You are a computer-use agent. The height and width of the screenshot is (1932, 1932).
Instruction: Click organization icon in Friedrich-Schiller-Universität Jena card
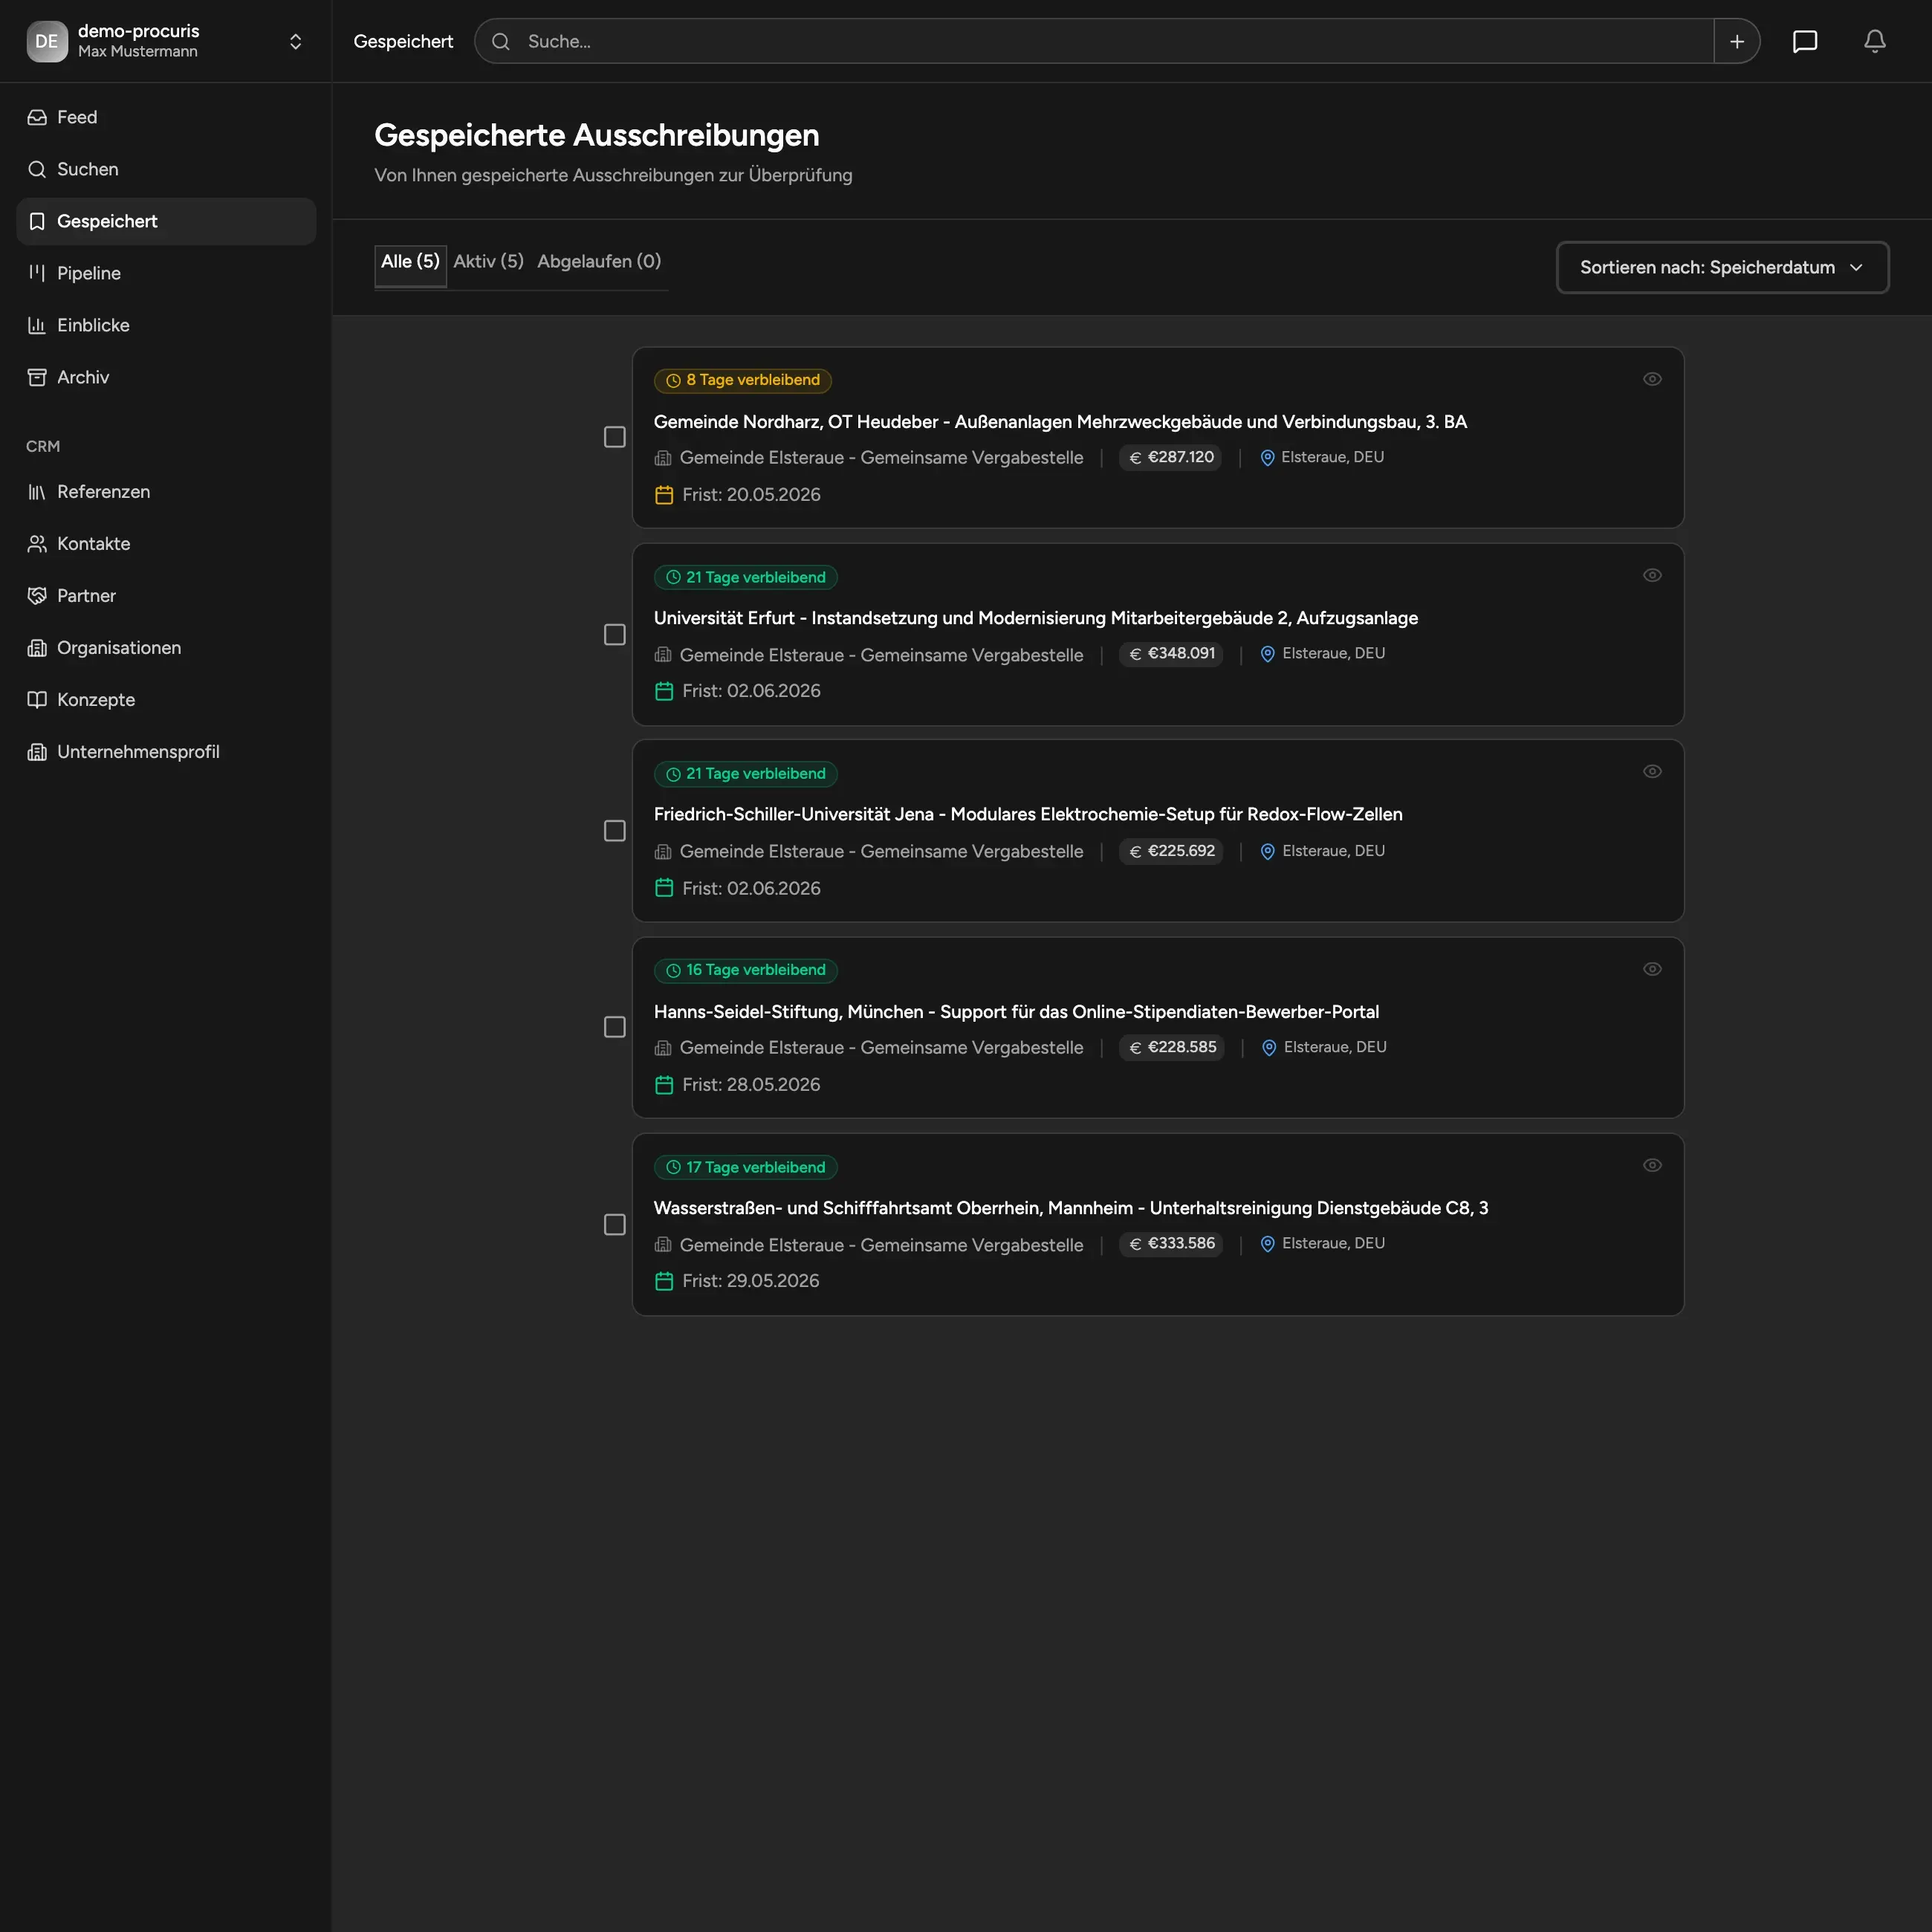coord(663,851)
